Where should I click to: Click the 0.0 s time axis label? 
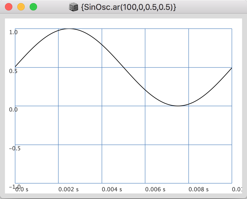click(22, 189)
